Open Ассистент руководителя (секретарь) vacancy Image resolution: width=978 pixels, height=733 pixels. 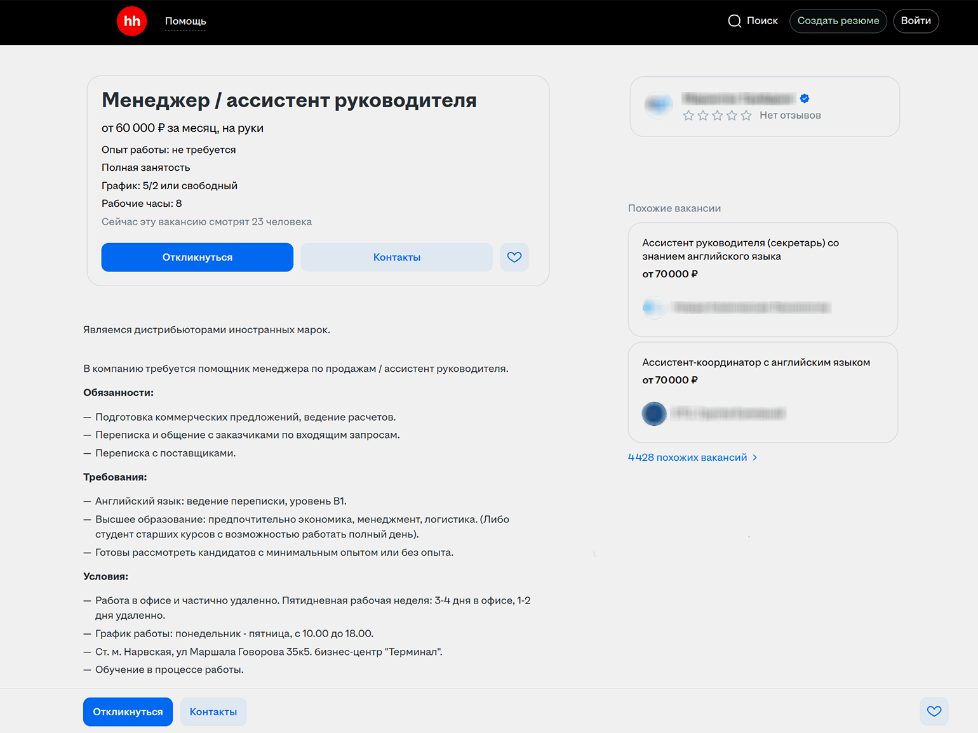[740, 249]
